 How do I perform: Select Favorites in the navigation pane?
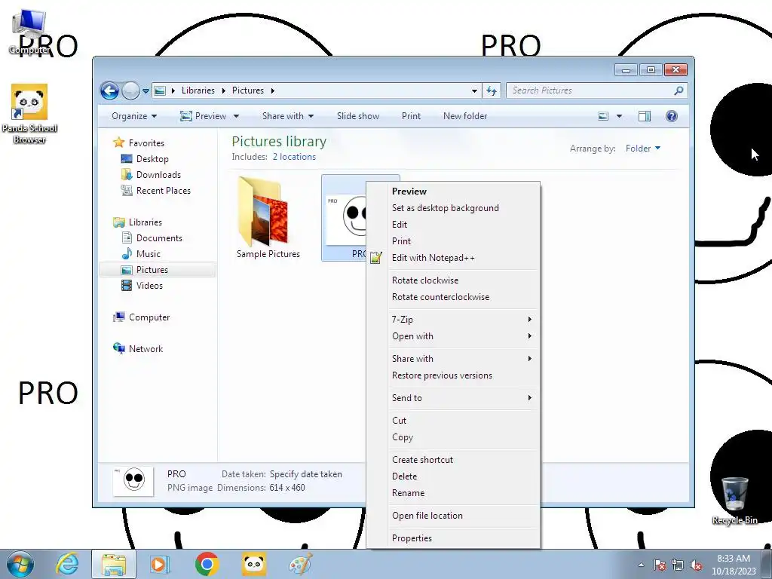[146, 143]
